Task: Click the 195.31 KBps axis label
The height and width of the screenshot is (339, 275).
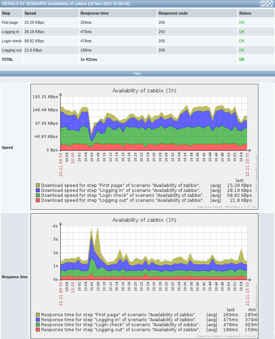Action: click(x=45, y=97)
